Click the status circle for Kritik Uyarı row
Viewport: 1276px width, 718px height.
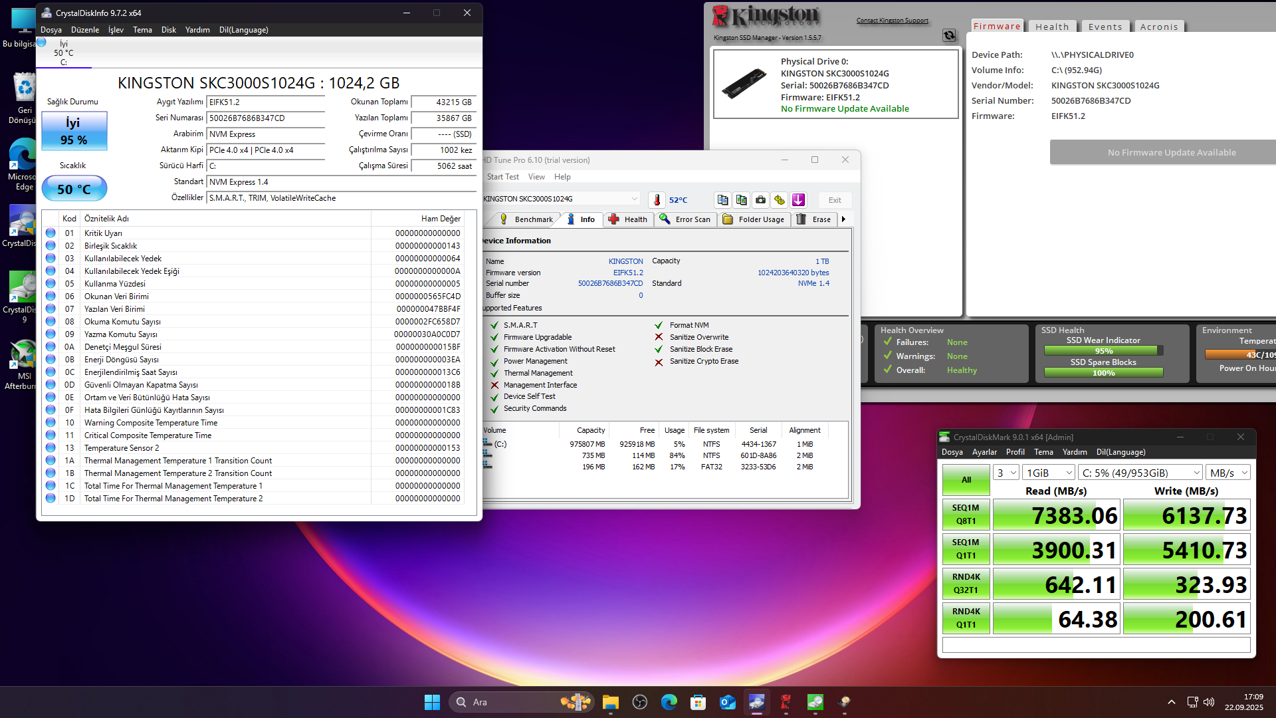pyautogui.click(x=51, y=233)
